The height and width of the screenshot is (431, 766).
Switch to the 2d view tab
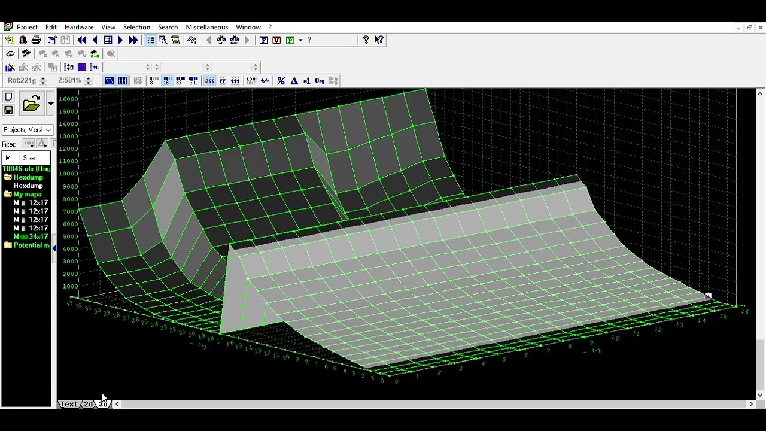(89, 405)
